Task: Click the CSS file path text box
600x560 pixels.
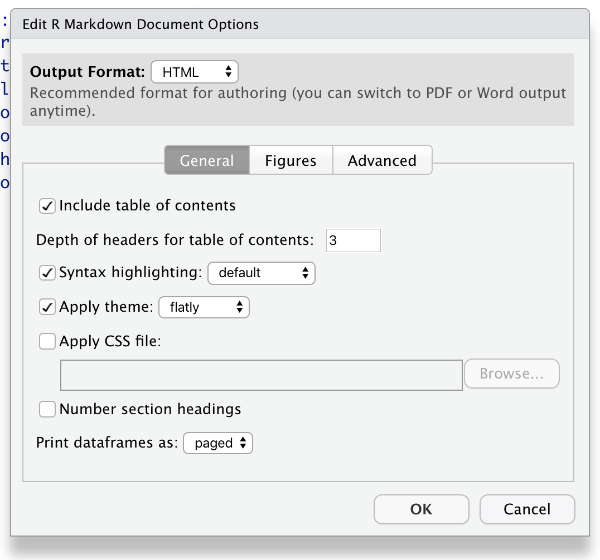Action: [261, 375]
